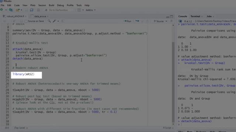Click the attach(data_anova) line in editor

pos(28,49)
